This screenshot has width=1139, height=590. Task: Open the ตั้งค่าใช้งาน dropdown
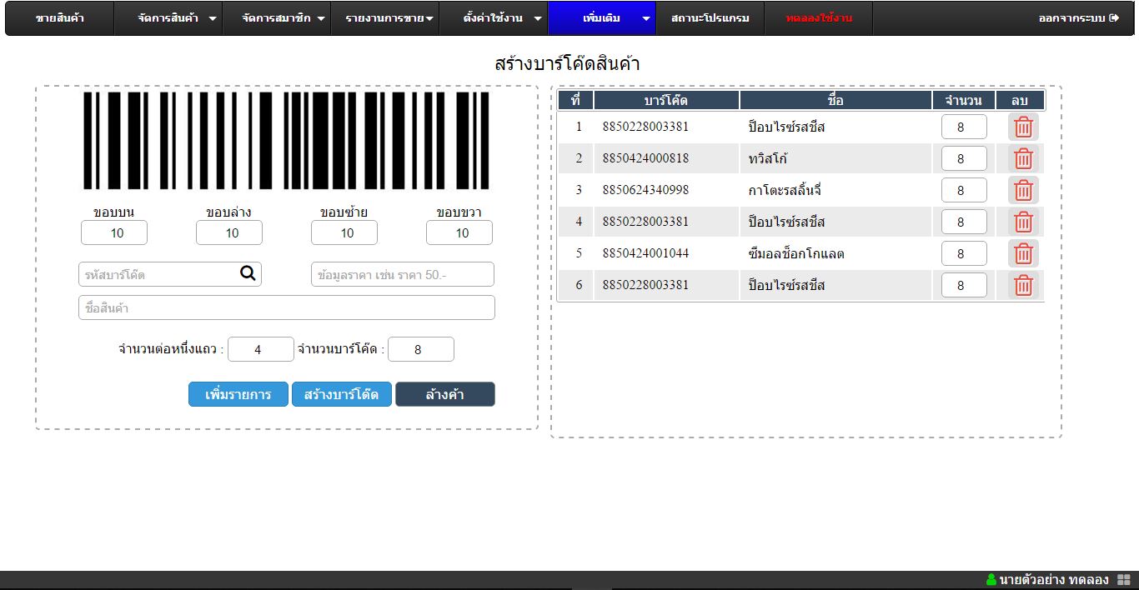pos(493,18)
